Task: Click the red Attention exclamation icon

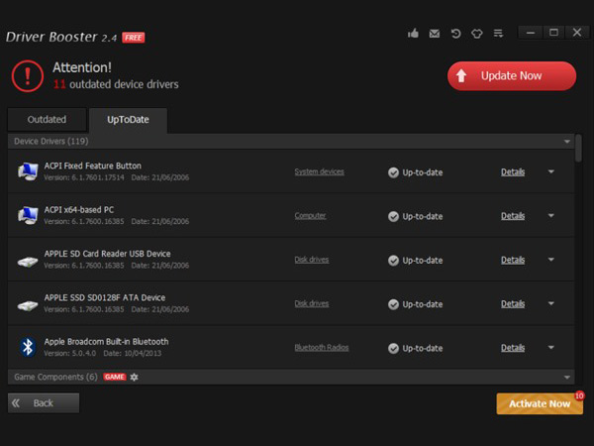Action: (28, 76)
